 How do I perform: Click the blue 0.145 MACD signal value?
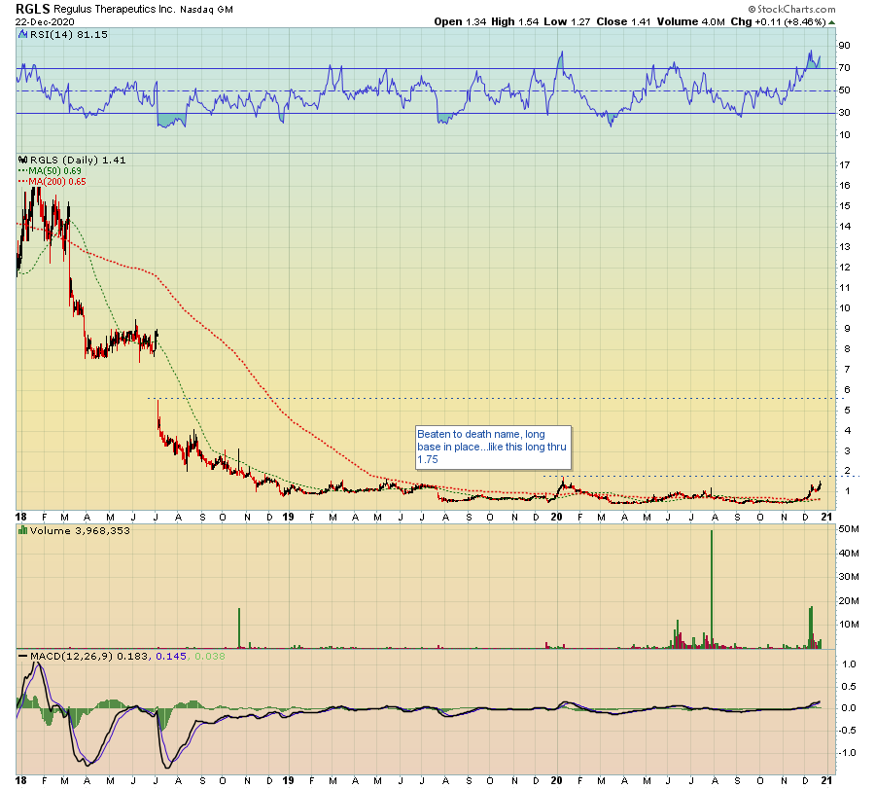[x=171, y=656]
